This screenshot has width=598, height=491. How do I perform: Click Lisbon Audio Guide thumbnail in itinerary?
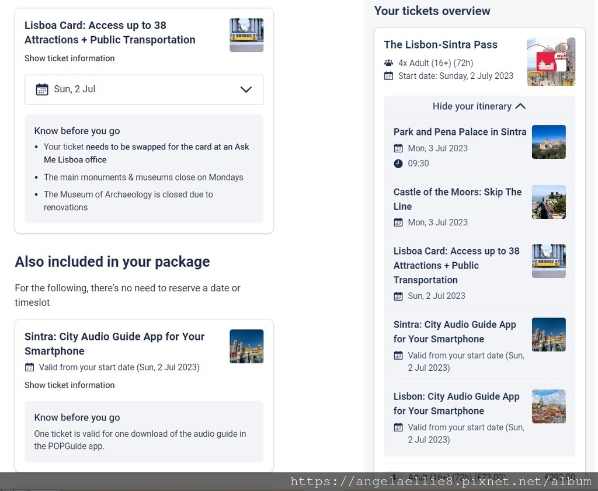pos(549,406)
